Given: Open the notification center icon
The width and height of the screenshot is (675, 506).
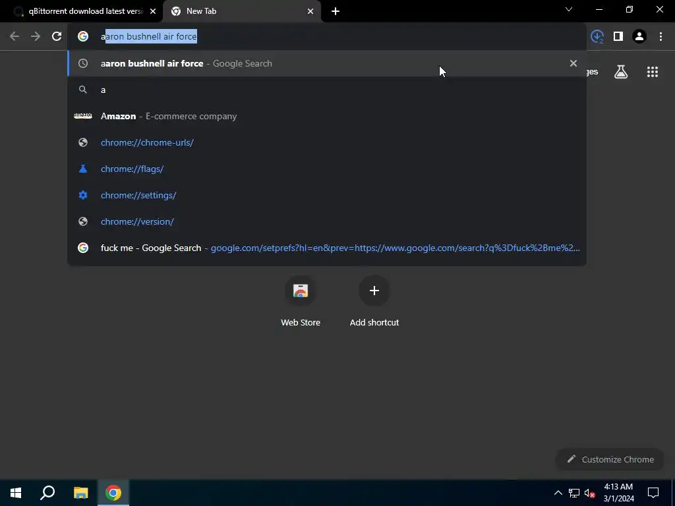Looking at the screenshot, I should (653, 493).
